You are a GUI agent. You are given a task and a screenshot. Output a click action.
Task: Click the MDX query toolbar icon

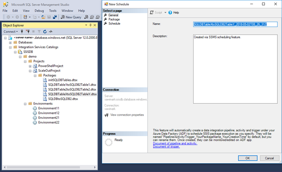92,17
